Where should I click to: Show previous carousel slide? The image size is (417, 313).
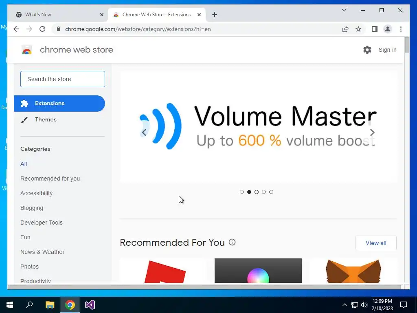144,132
